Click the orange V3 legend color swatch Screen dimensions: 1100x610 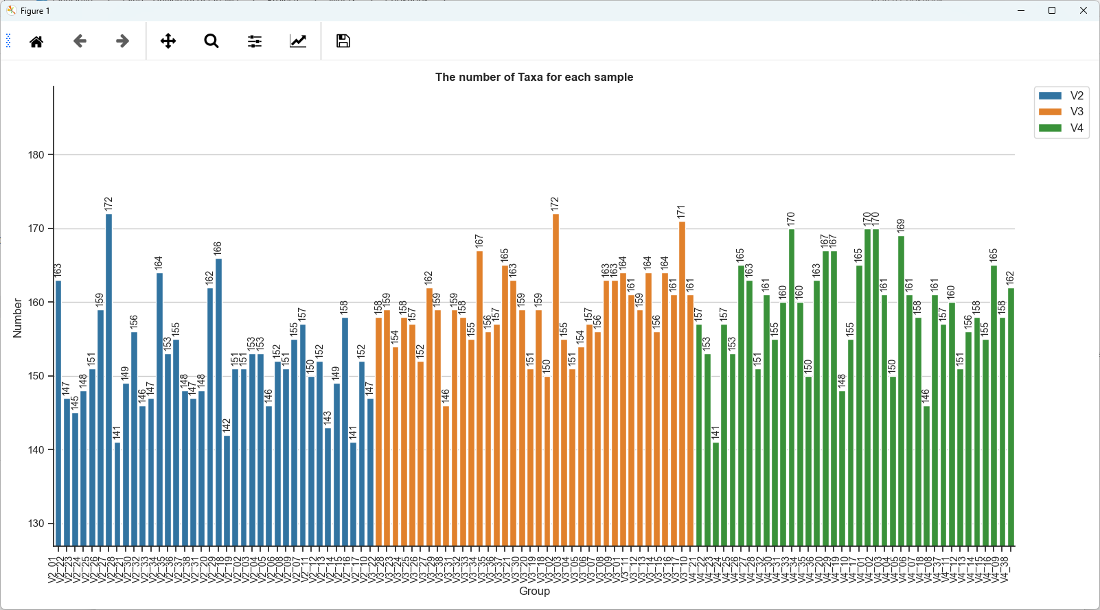1051,112
